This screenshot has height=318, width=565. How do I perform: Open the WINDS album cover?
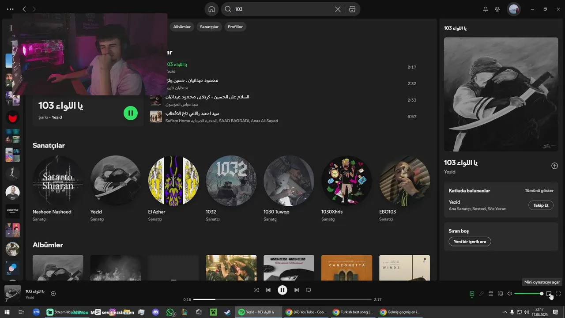click(x=404, y=268)
